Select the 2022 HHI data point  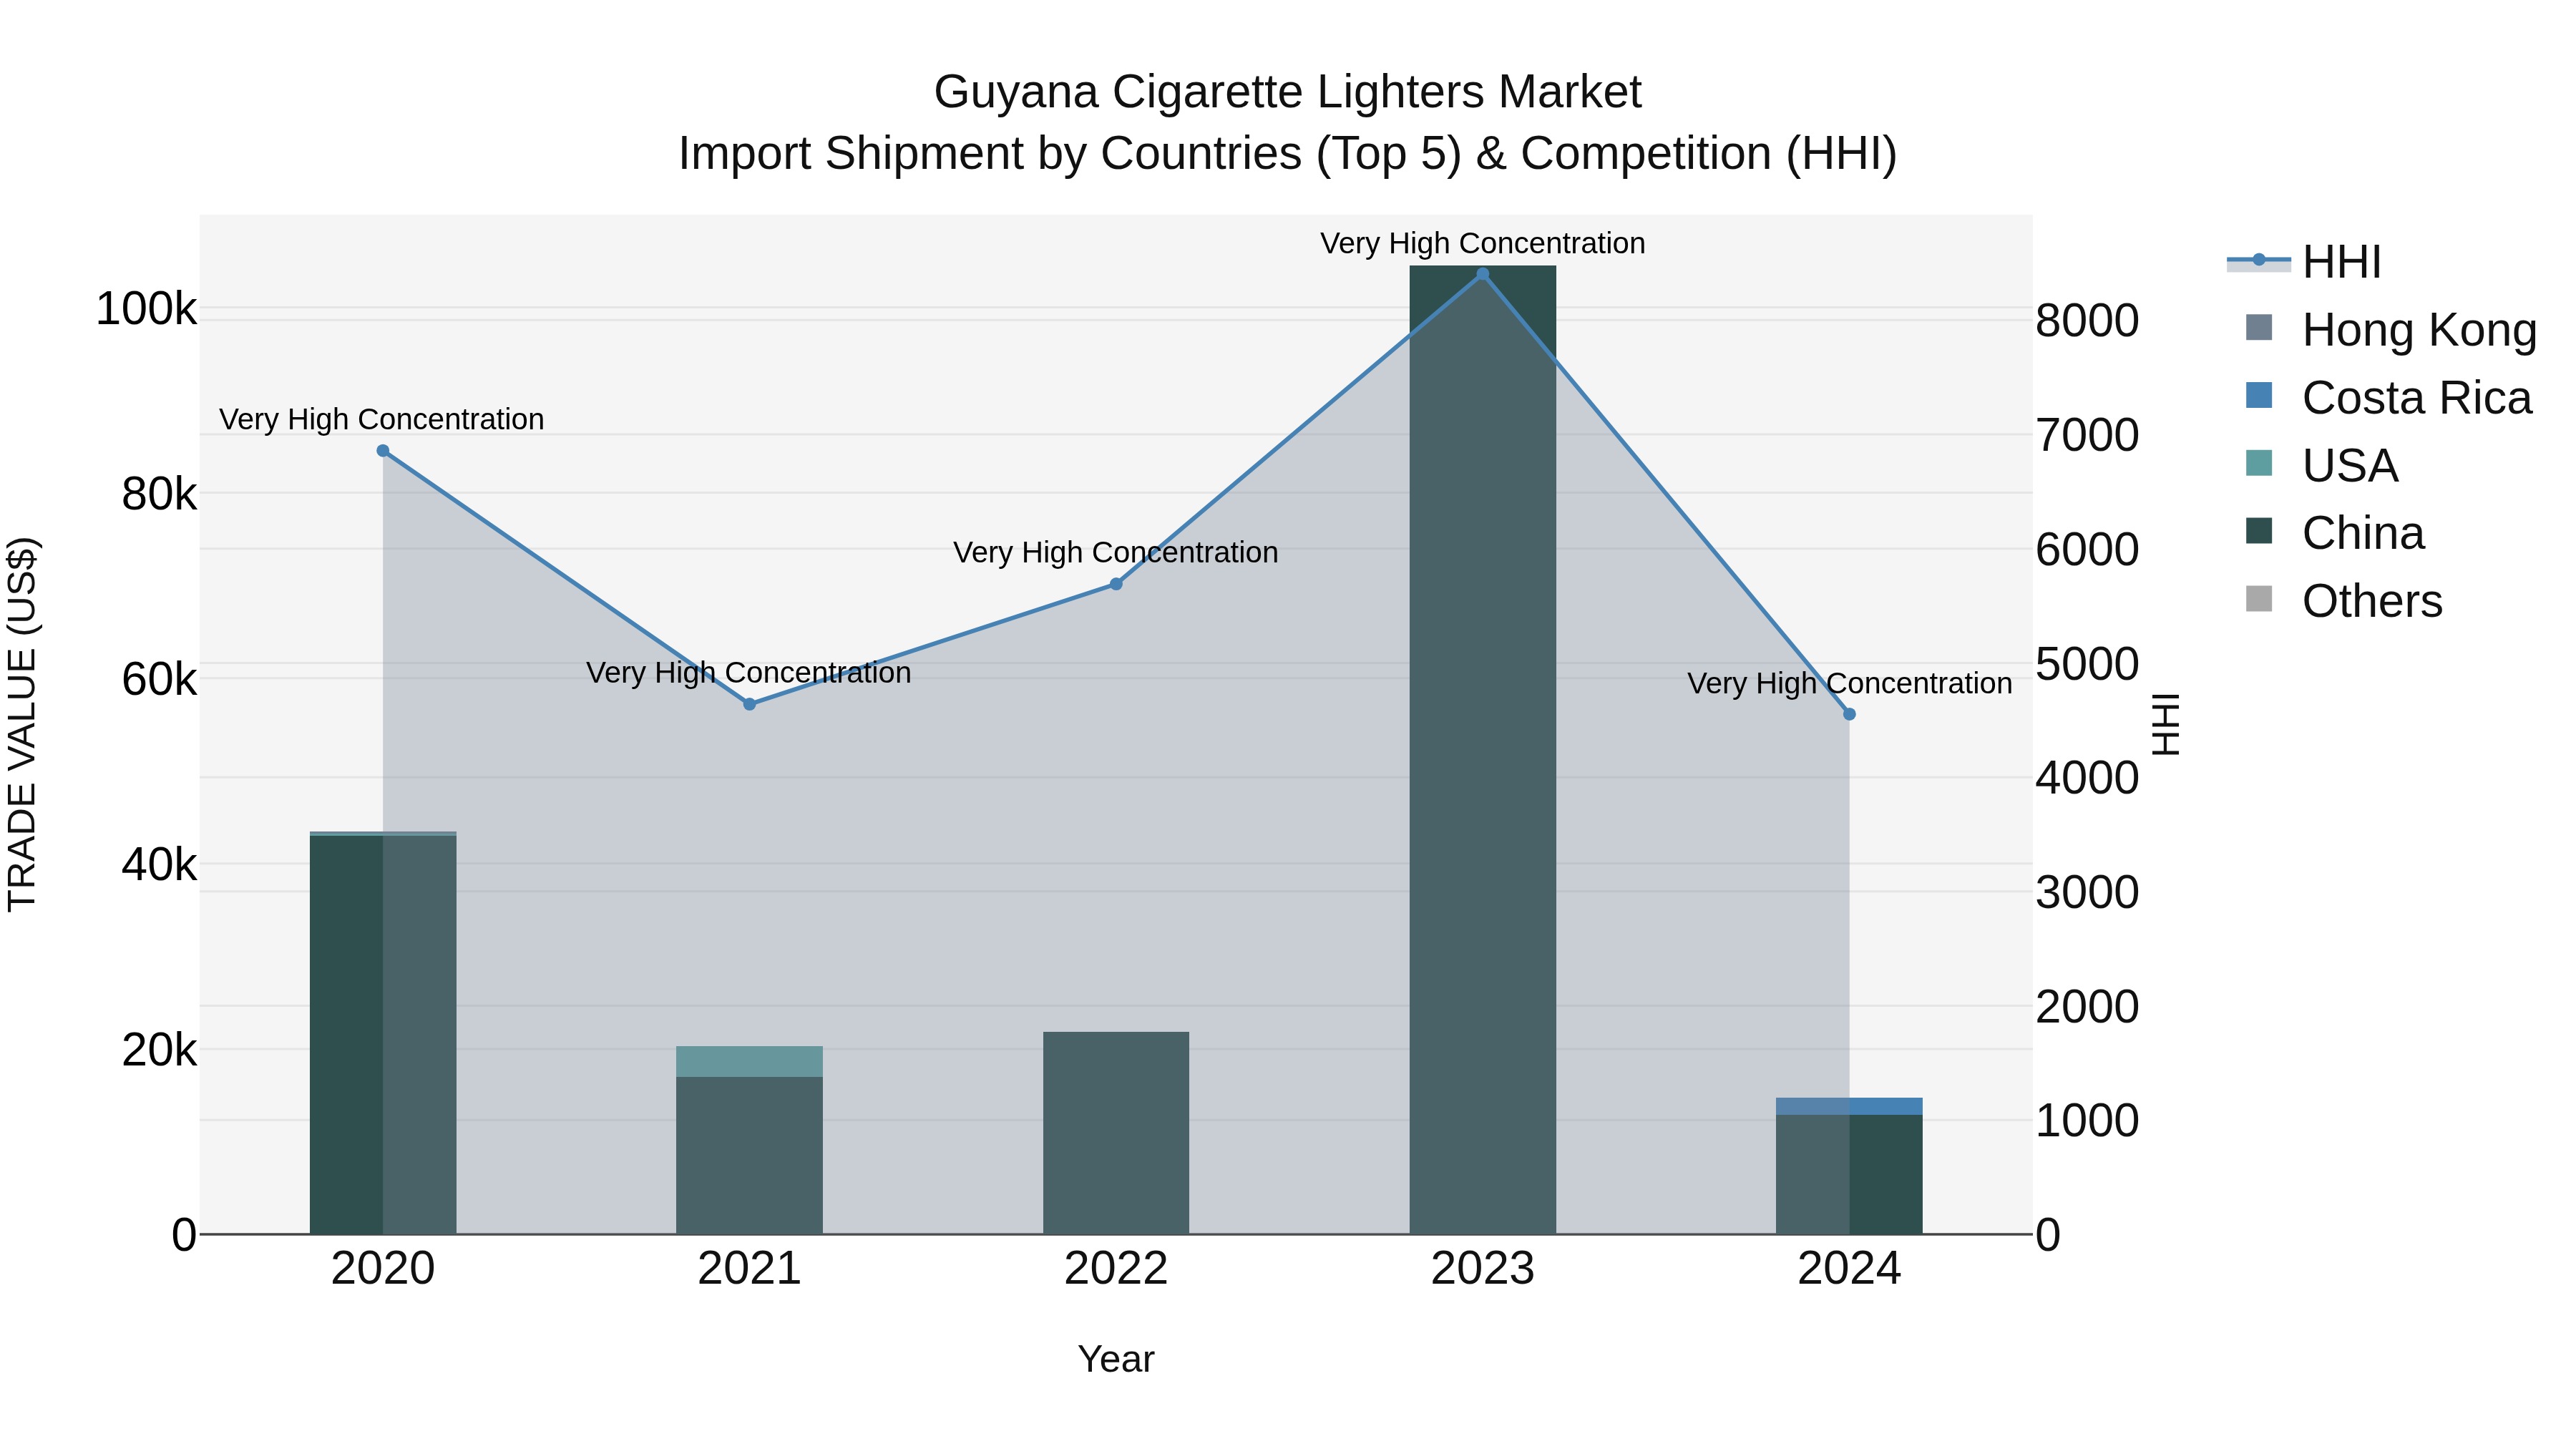click(x=1116, y=584)
